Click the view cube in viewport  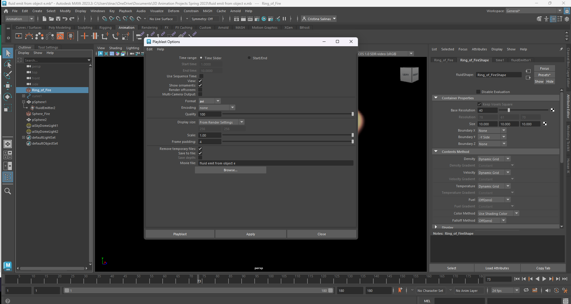click(409, 75)
